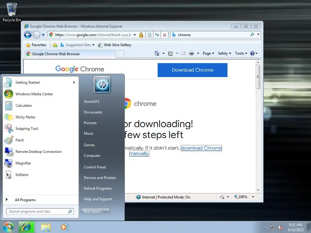Click the Read Mail envelope icon
311x233 pixels.
(x=183, y=53)
